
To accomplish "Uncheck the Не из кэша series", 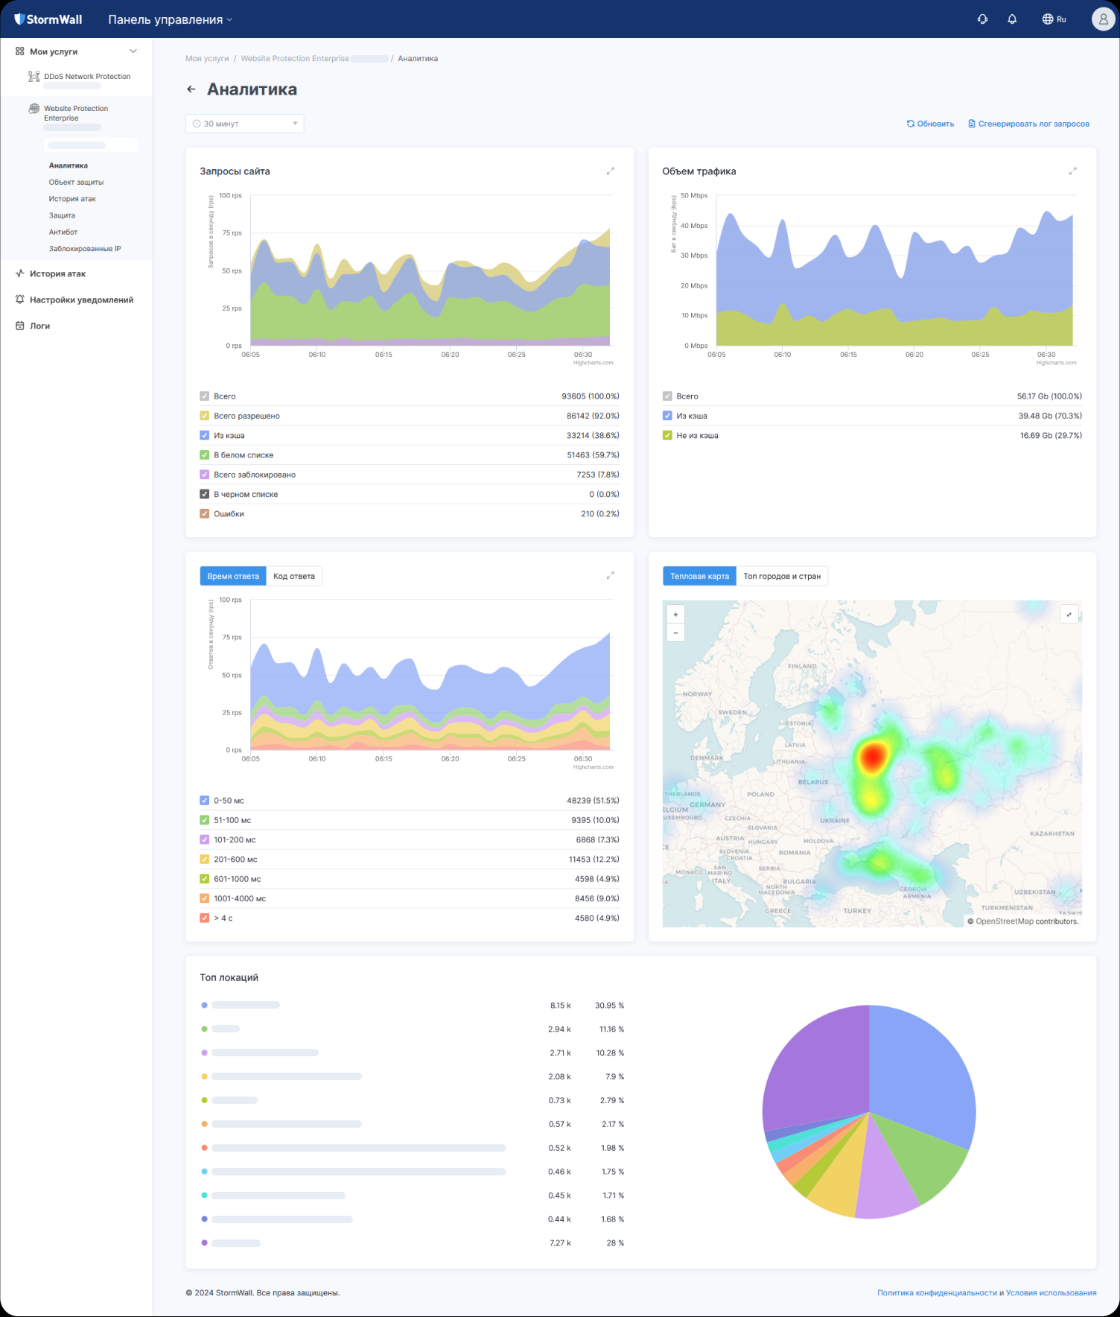I will pyautogui.click(x=667, y=436).
